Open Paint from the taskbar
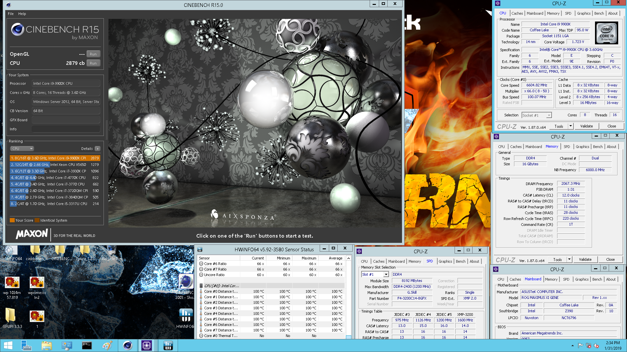The height and width of the screenshot is (352, 627). tap(107, 345)
